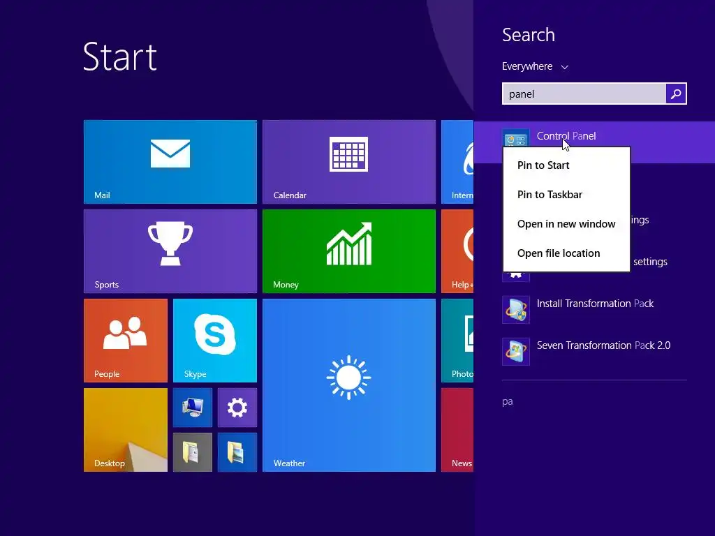Select the 'pa' search suggestion
Viewport: 715px width, 536px height.
[508, 401]
